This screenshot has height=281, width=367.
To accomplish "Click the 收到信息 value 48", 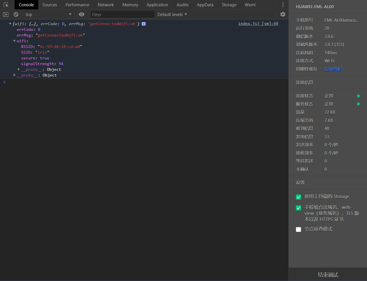I will pos(327,129).
